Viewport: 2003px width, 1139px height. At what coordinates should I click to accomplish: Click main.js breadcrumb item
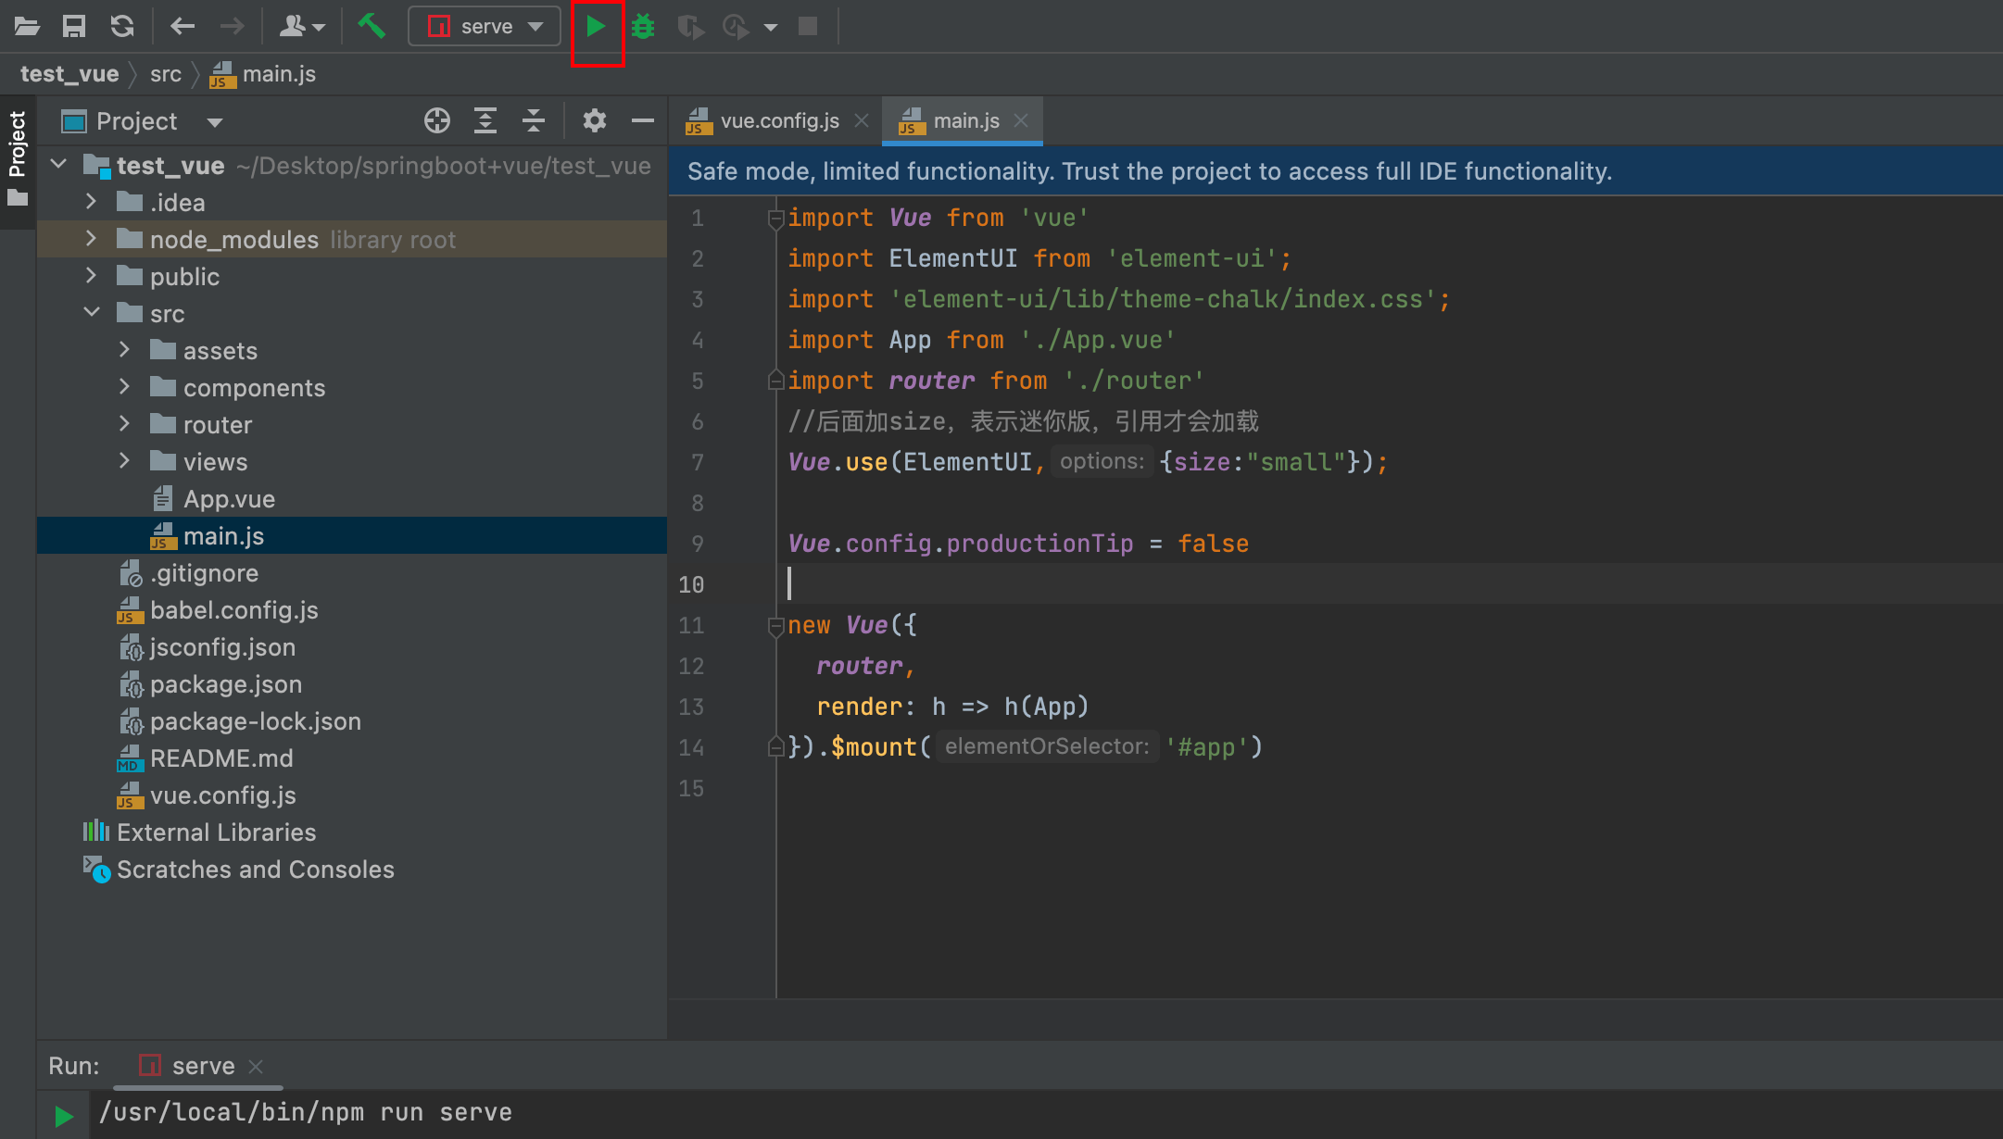pos(263,74)
